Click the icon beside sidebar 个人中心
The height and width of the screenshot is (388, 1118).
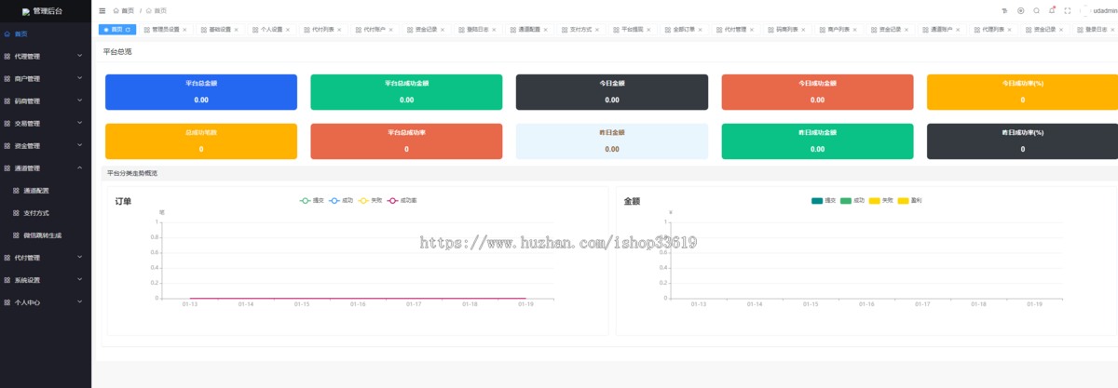tap(7, 301)
